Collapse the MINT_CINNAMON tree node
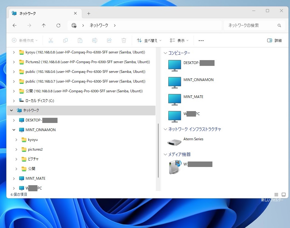The width and height of the screenshot is (290, 228). pyautogui.click(x=14, y=130)
